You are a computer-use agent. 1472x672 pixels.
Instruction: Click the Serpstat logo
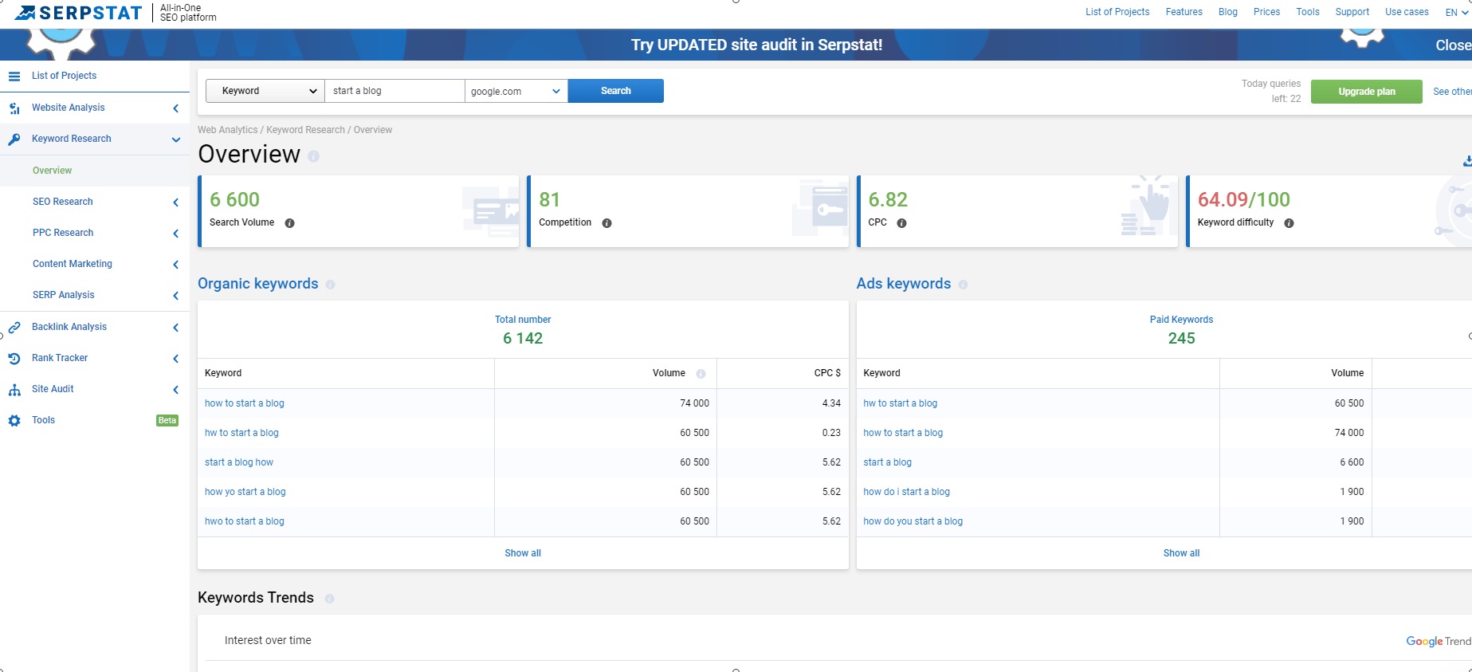pos(78,13)
